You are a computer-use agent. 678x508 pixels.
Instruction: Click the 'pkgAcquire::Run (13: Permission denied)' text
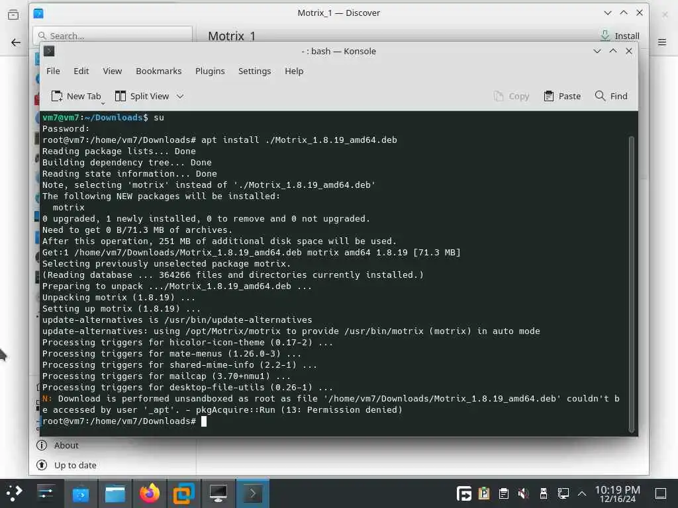pos(299,409)
